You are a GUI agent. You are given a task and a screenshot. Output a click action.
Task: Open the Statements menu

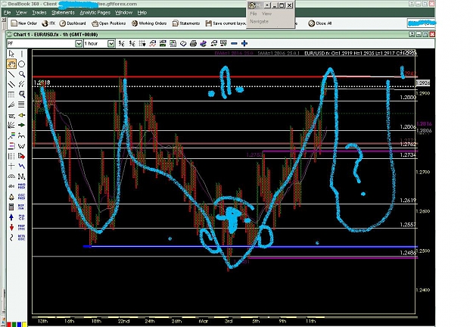(x=63, y=12)
